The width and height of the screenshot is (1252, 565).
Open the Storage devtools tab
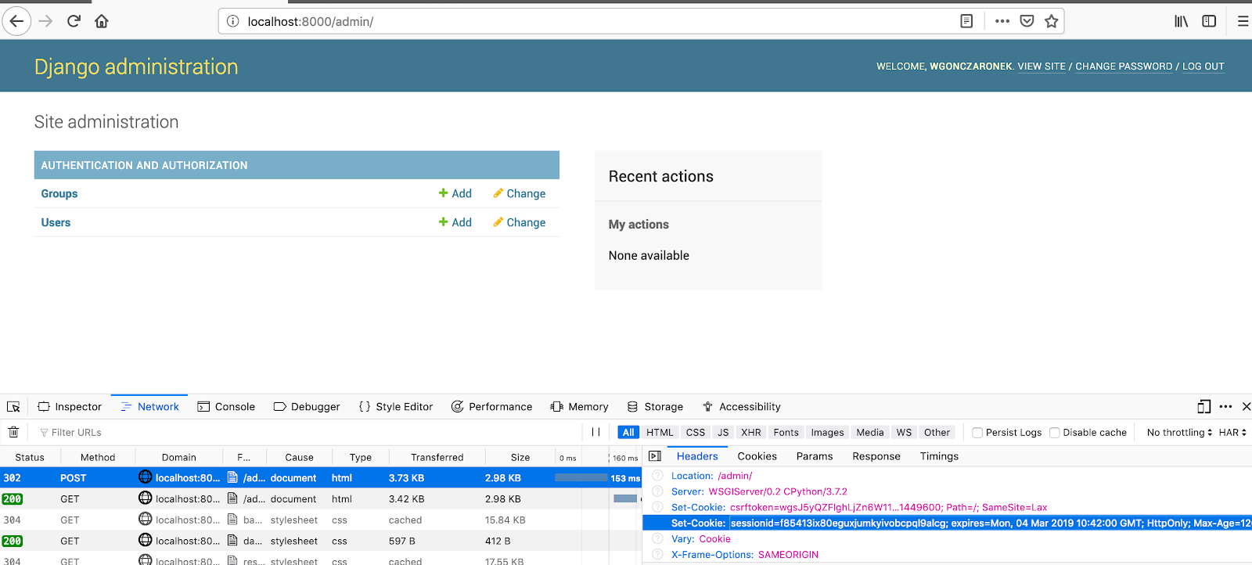coord(655,407)
